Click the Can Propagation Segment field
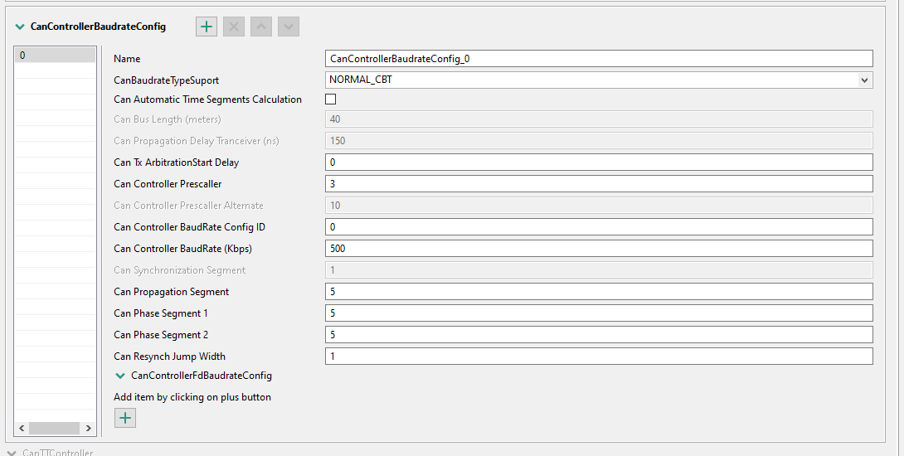 [599, 292]
